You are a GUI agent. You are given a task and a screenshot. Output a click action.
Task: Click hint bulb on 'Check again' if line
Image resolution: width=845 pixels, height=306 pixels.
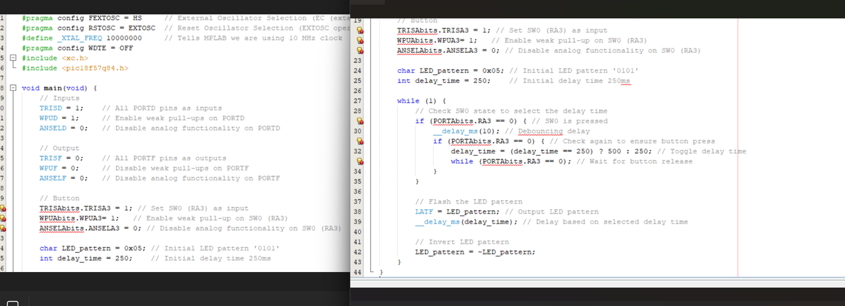[360, 141]
